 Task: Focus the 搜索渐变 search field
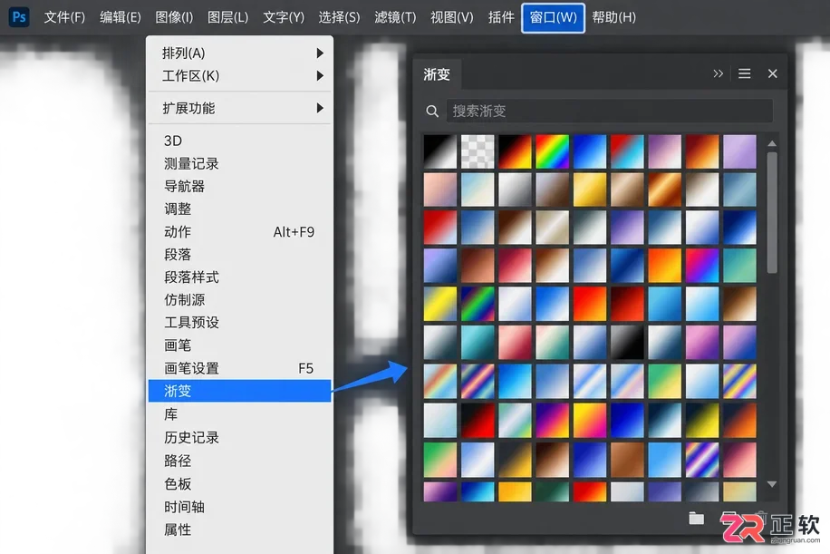609,111
